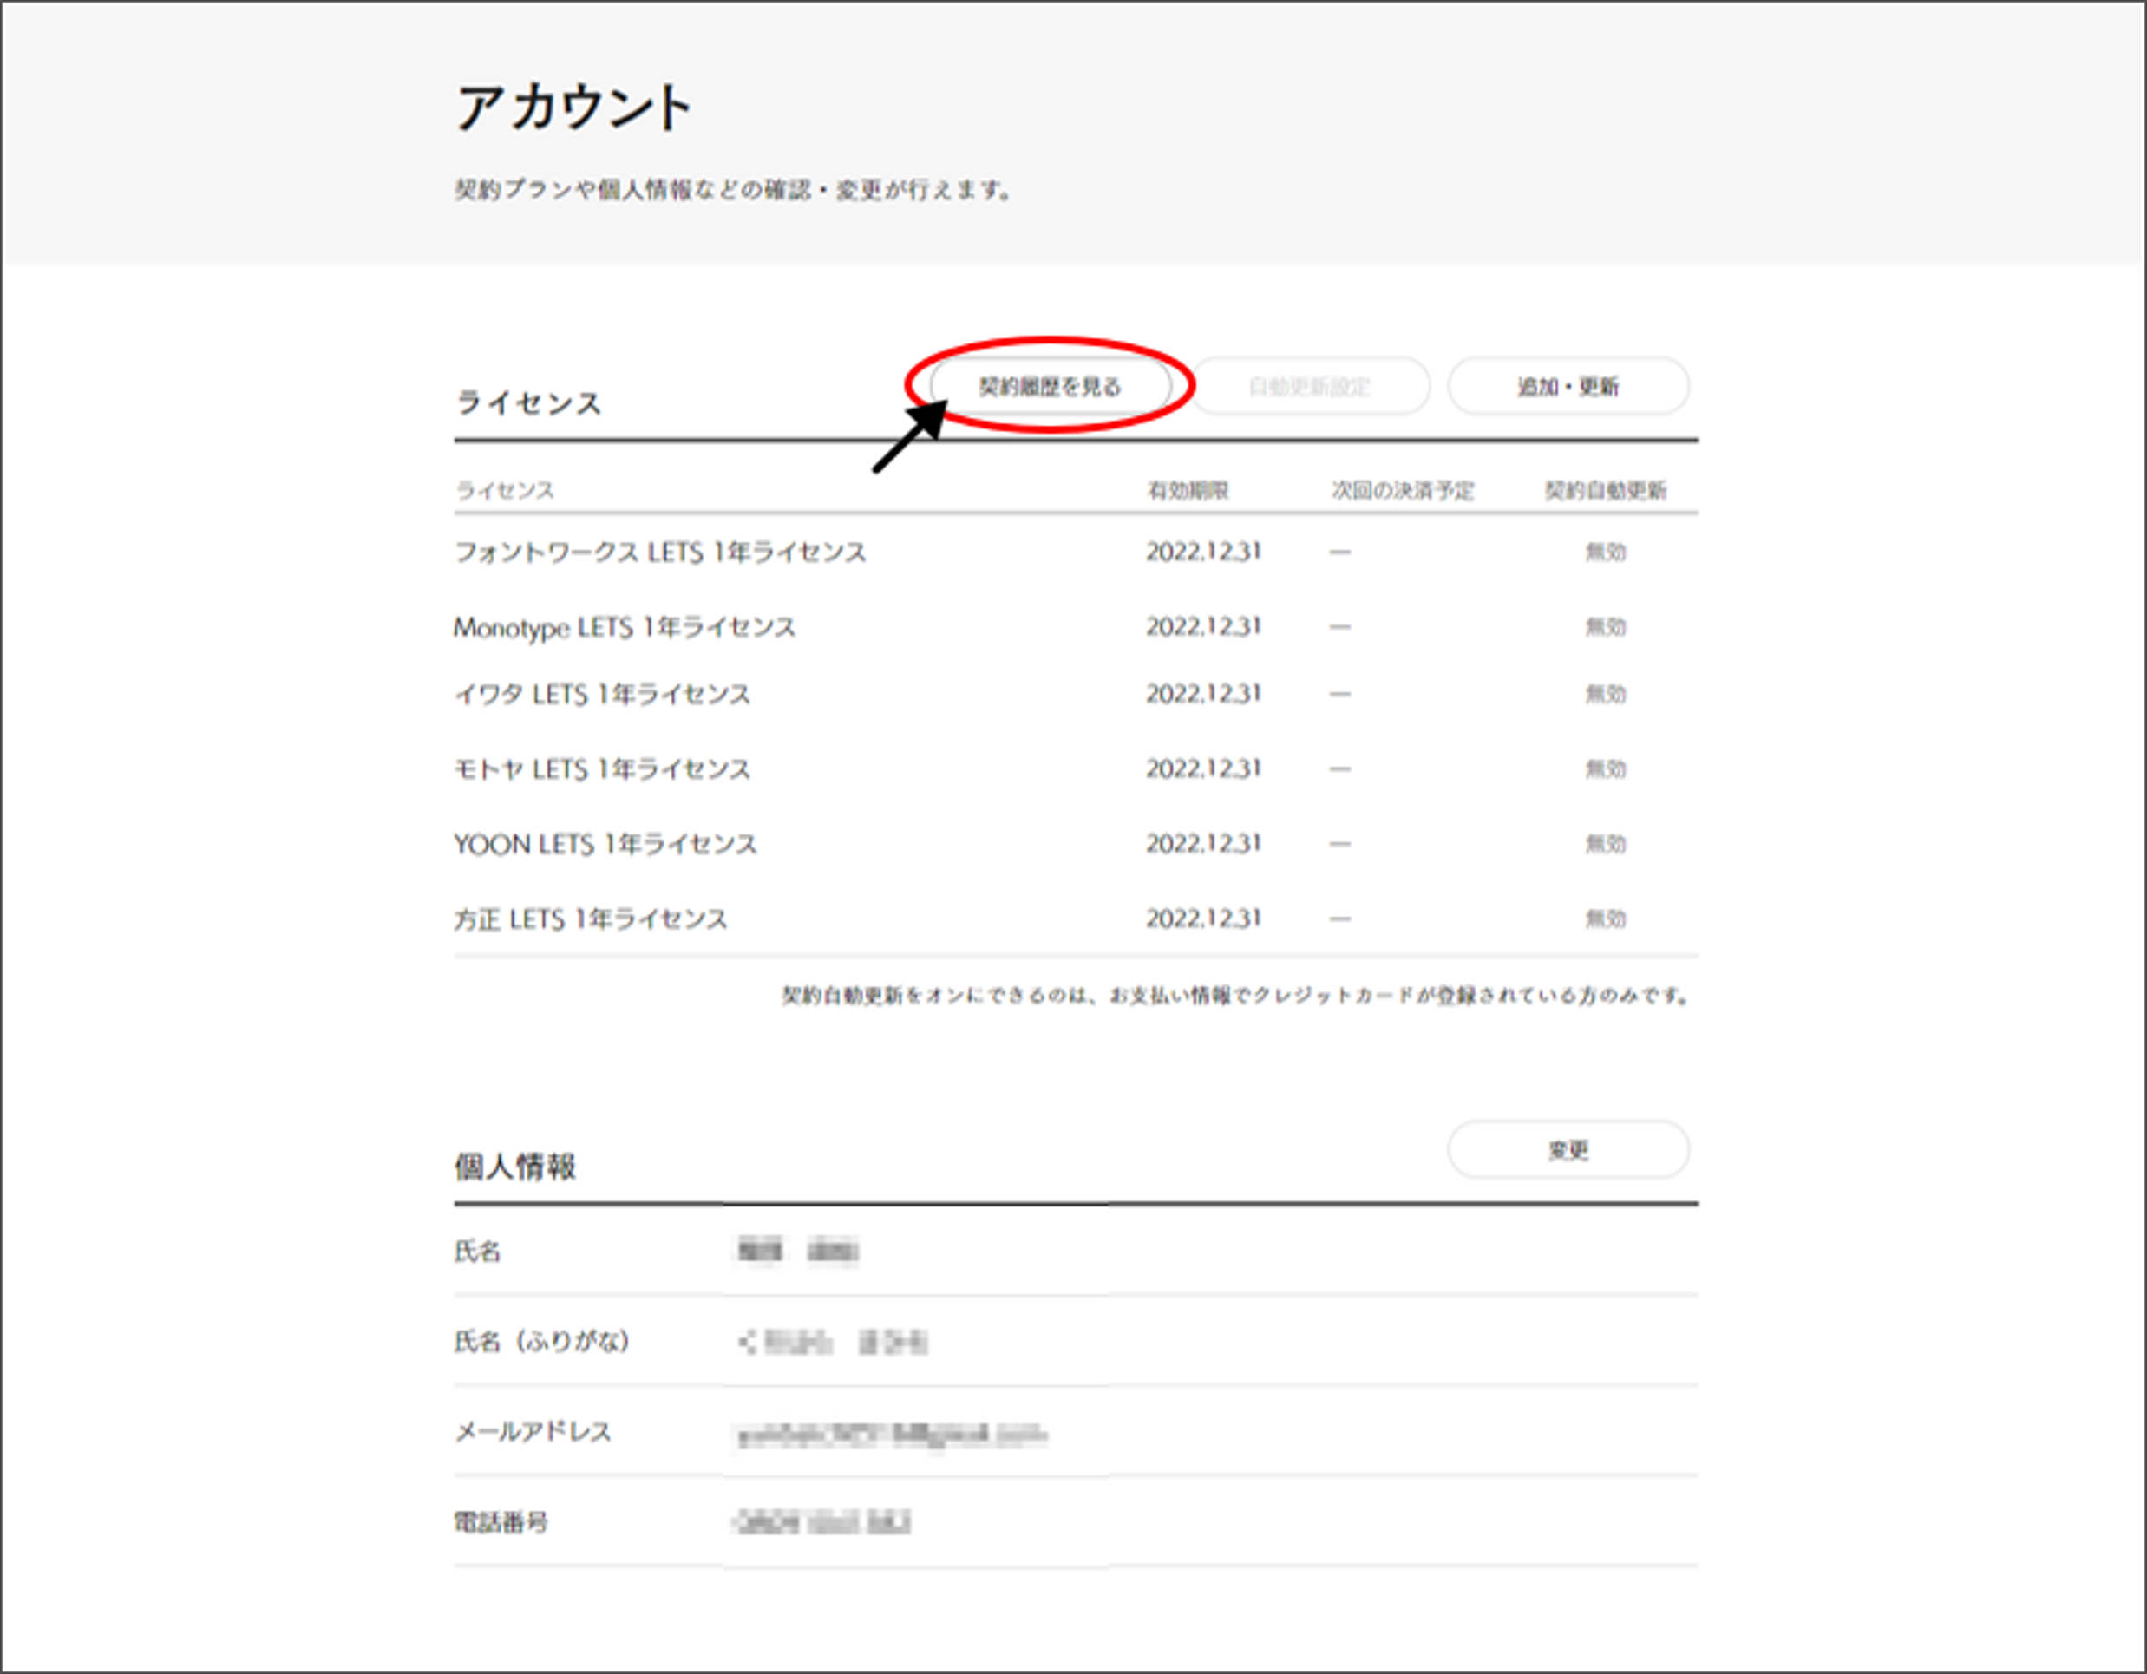Toggle auto-renewal on Monotype LETS license
Viewport: 2147px width, 1674px height.
[1606, 625]
